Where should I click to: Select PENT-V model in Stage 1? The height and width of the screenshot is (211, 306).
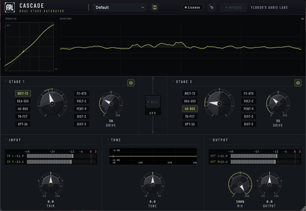click(82, 109)
